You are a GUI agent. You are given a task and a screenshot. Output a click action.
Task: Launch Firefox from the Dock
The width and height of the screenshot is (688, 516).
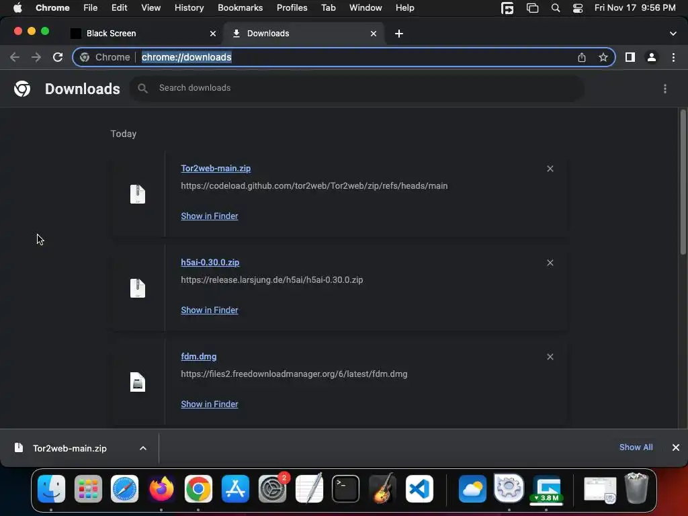click(161, 488)
